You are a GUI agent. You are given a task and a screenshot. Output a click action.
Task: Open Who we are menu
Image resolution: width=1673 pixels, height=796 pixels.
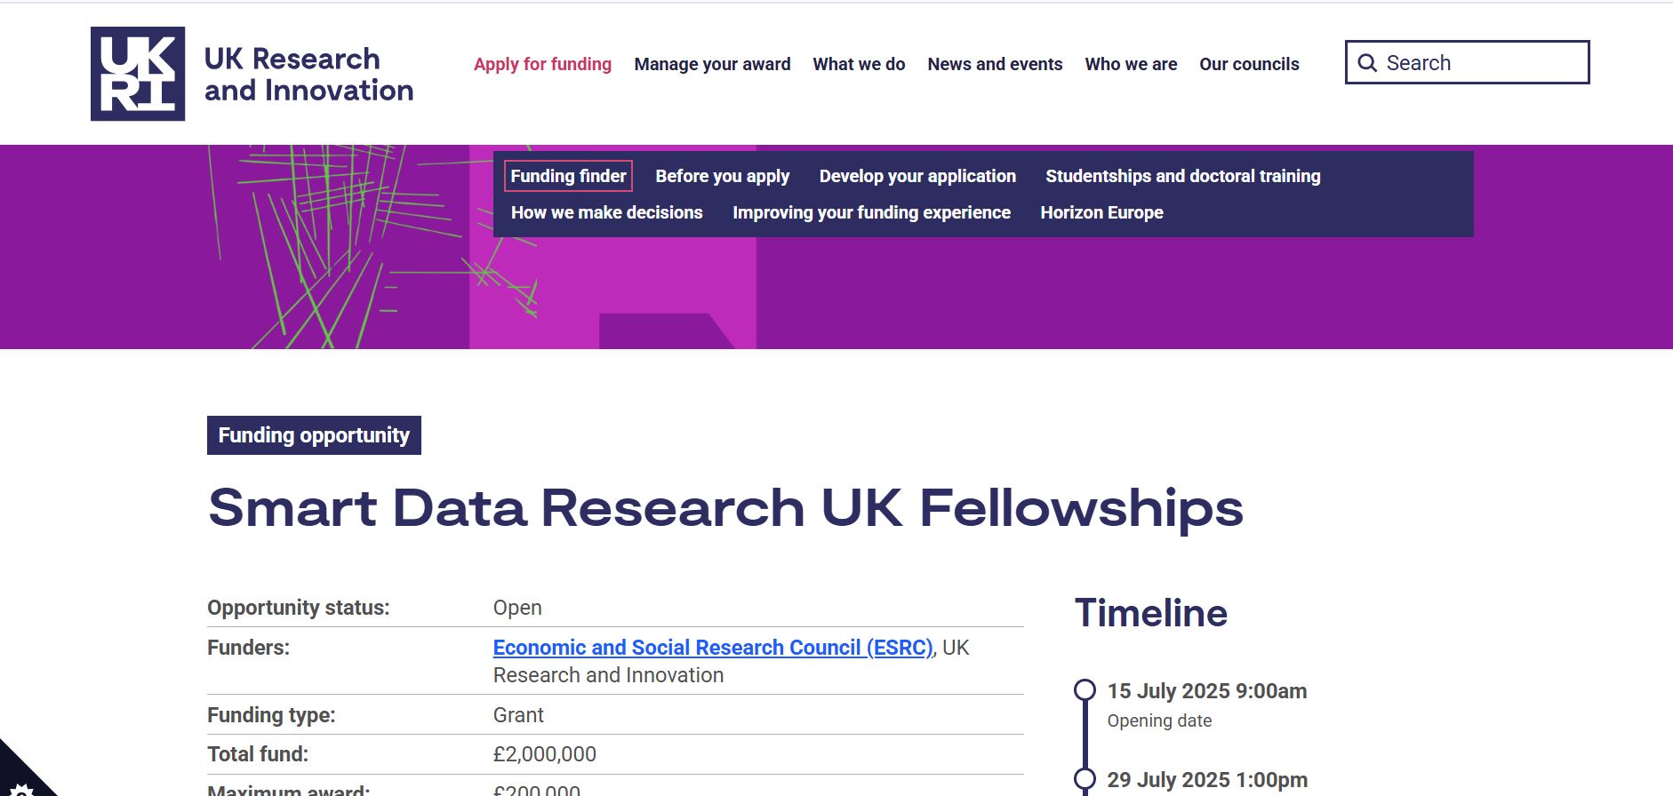1131,64
